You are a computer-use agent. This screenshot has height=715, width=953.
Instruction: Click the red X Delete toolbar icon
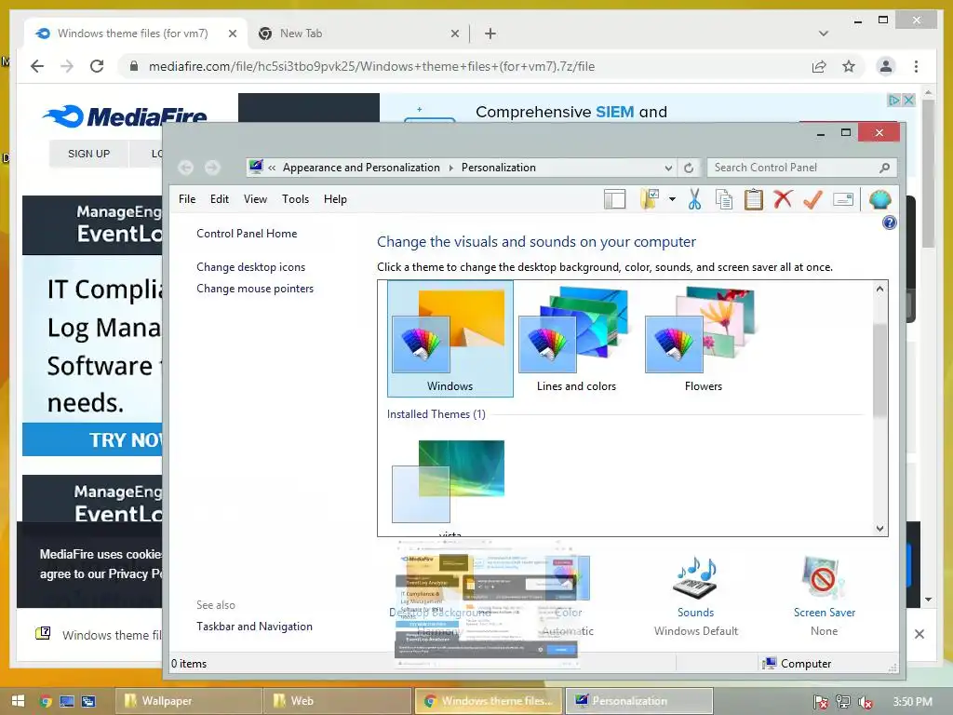click(783, 198)
